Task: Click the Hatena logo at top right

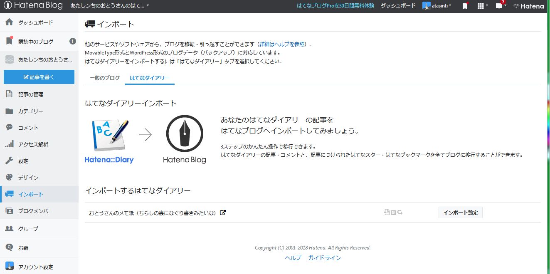Action: pos(528,6)
